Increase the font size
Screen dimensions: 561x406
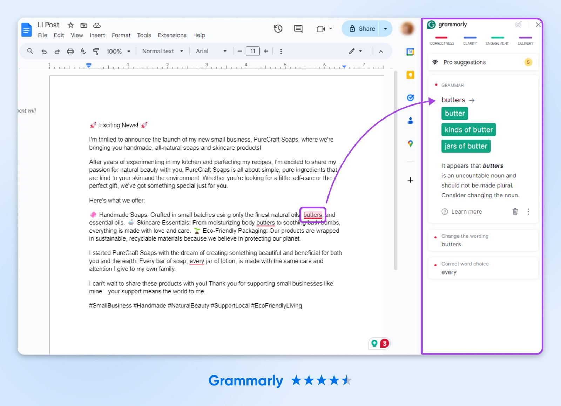point(266,51)
